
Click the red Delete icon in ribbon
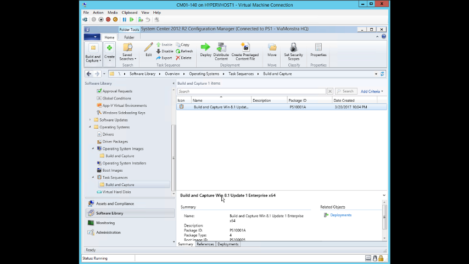pos(184,58)
